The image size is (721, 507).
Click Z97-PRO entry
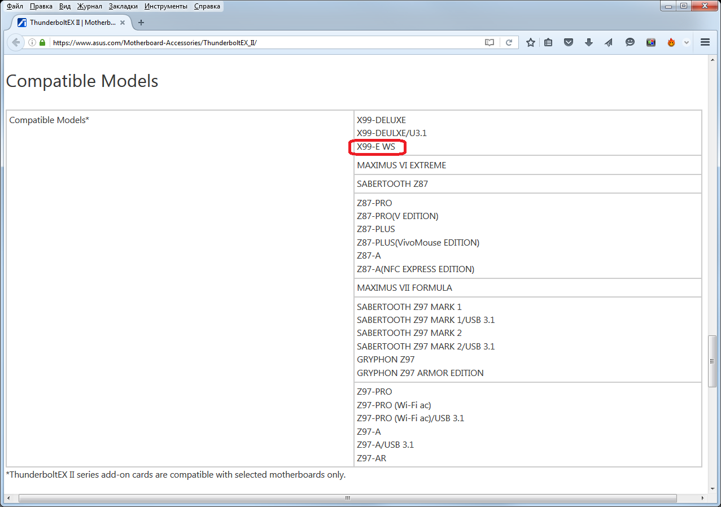374,392
